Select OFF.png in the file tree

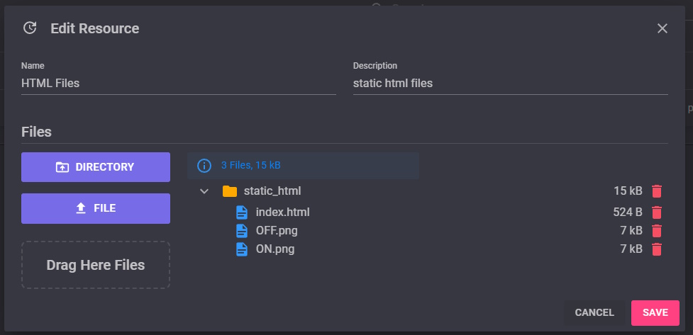[277, 230]
